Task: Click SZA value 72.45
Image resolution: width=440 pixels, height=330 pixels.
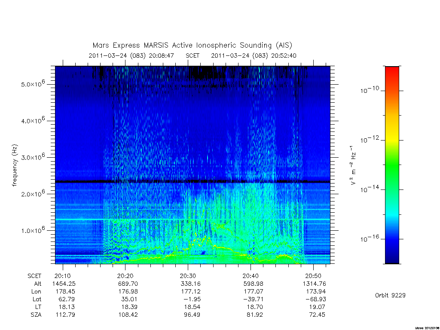Action: click(x=318, y=315)
